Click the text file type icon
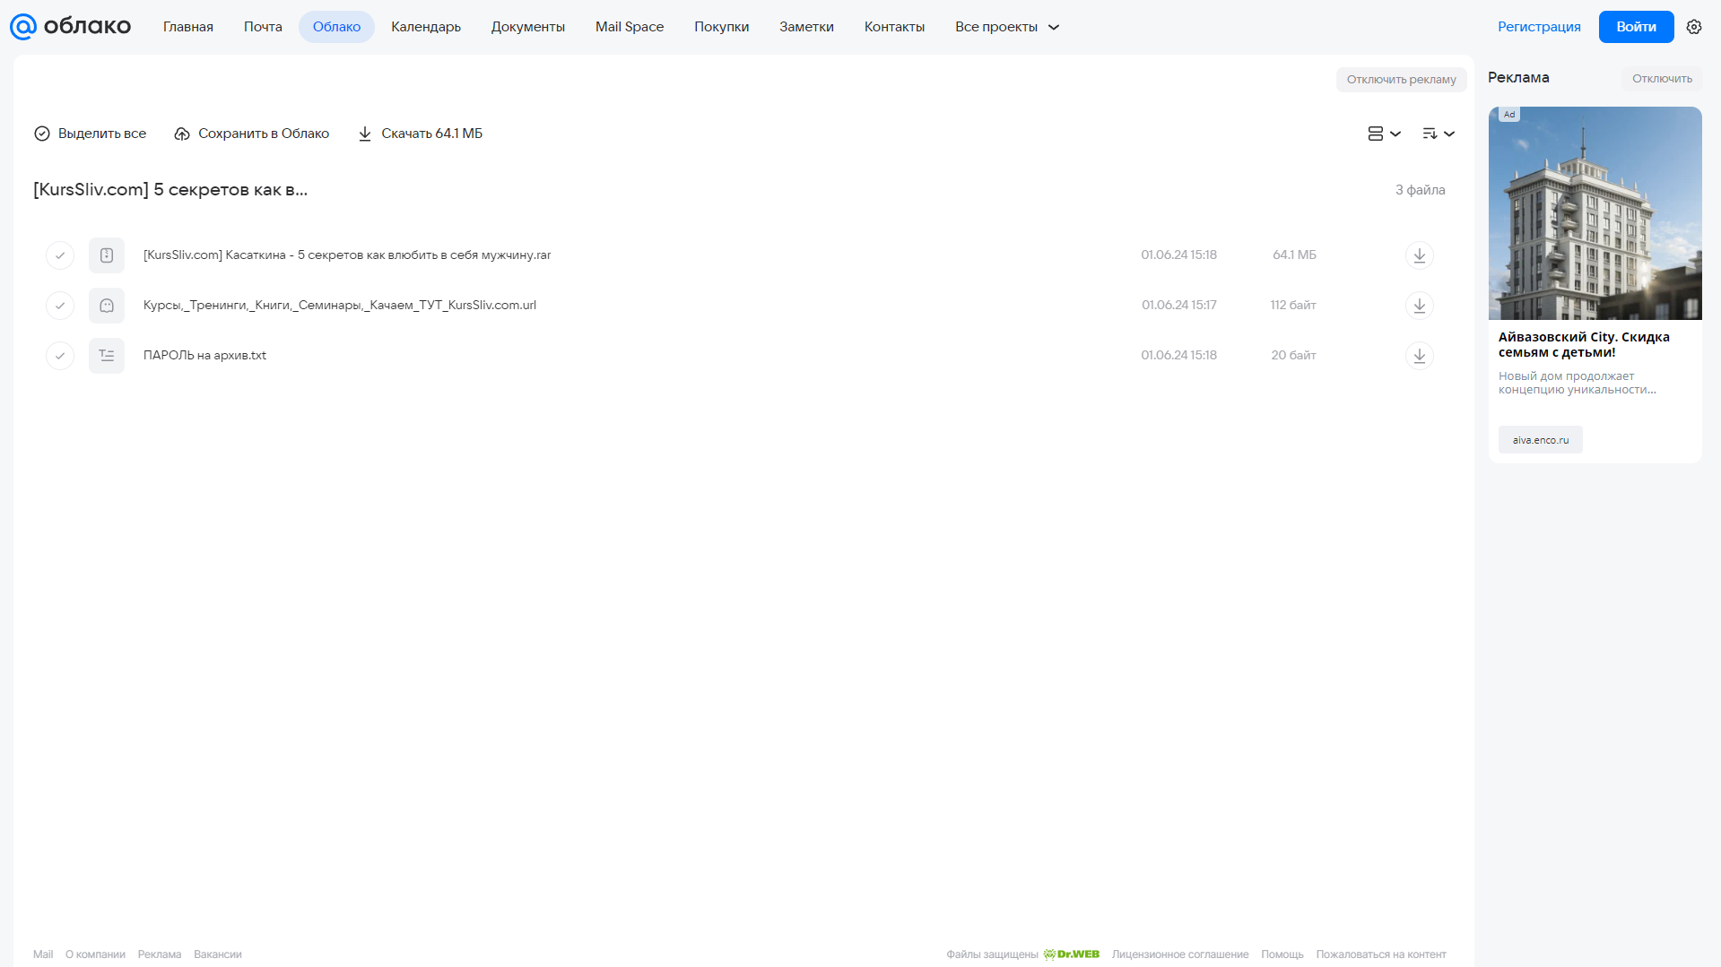This screenshot has height=967, width=1721. tap(107, 356)
